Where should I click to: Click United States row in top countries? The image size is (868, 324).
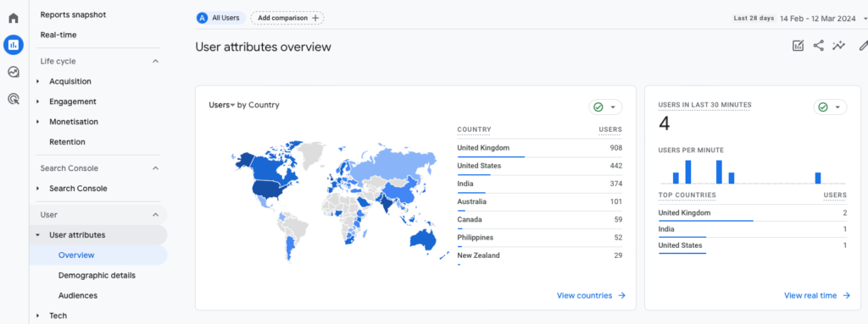(x=753, y=245)
